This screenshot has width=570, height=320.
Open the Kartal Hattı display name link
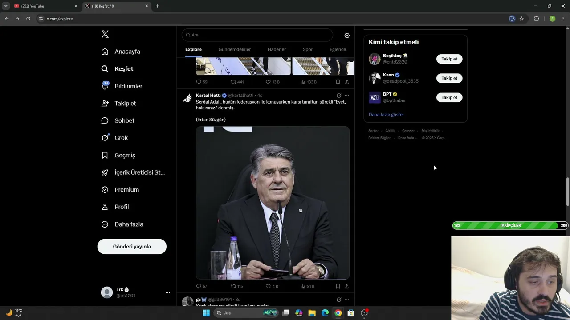[208, 96]
